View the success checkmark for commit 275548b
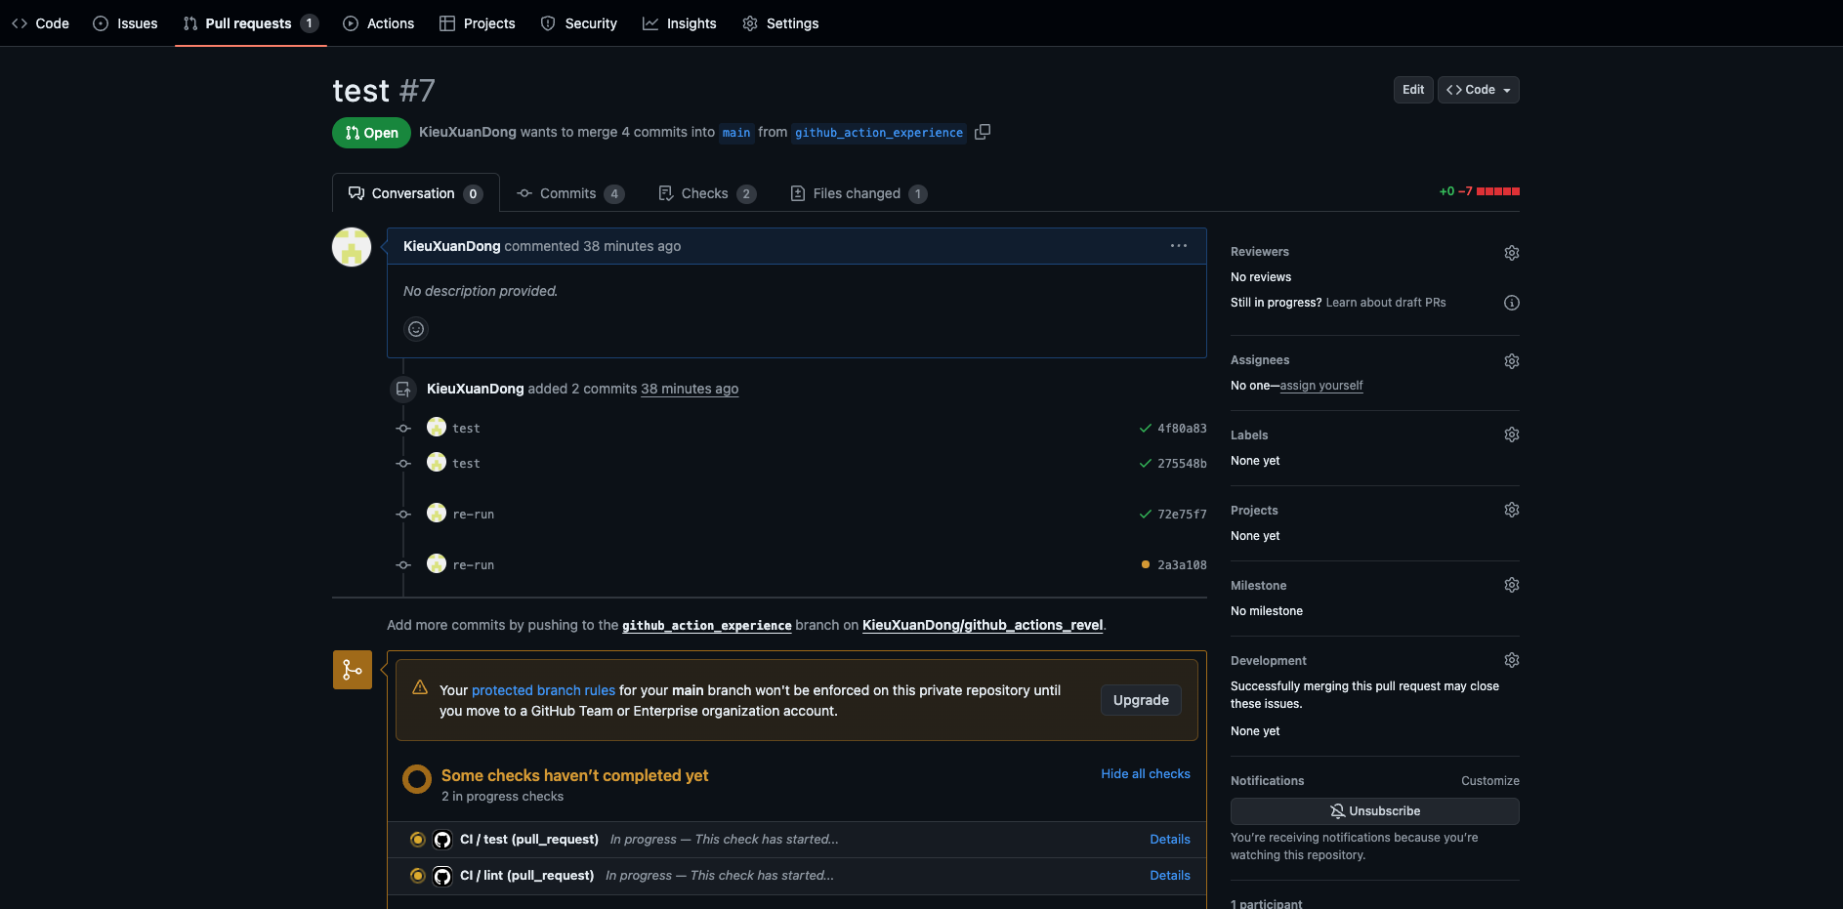 click(x=1146, y=464)
